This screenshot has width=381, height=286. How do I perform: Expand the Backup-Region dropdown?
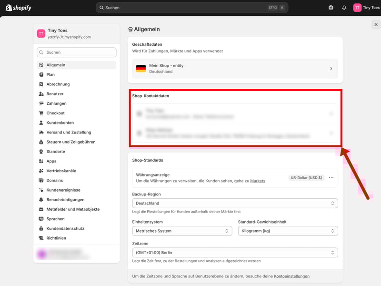tap(235, 203)
